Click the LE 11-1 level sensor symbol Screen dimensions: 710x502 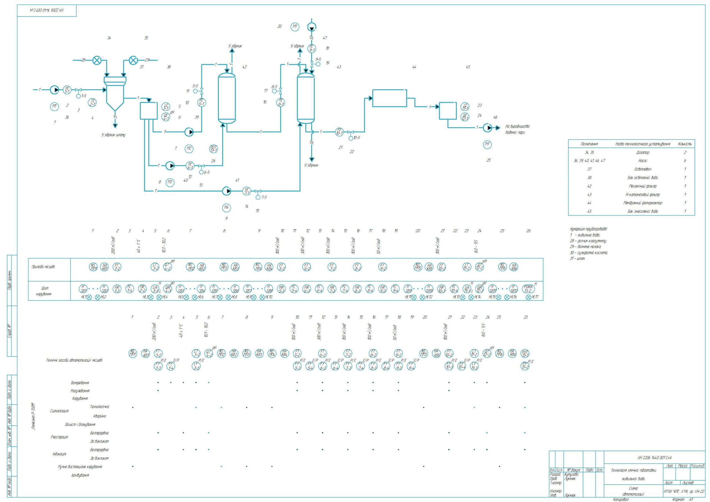[465, 107]
